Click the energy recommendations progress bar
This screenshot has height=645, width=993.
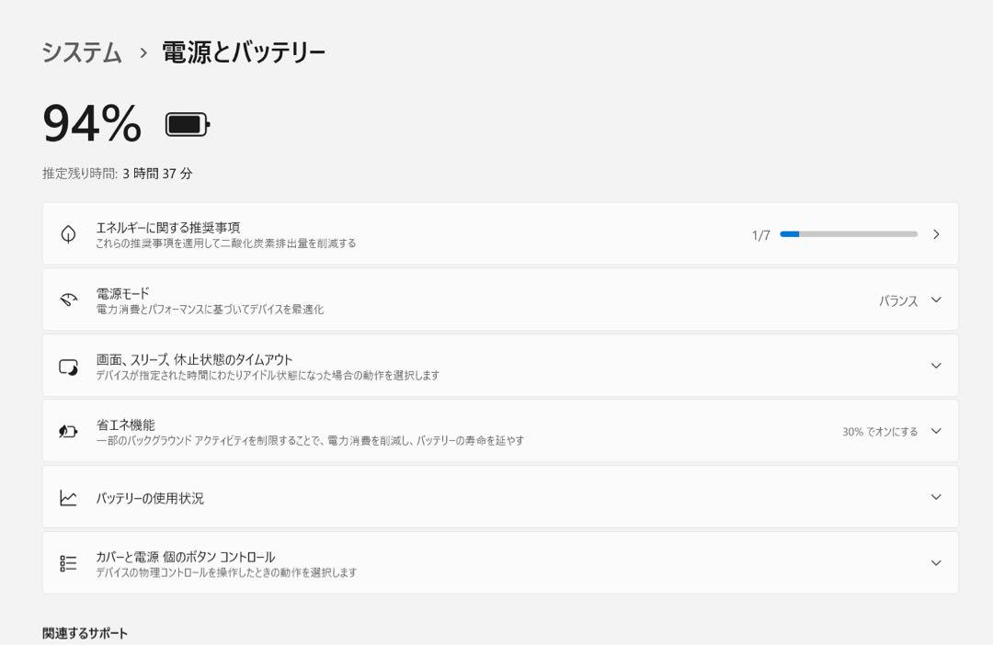point(849,234)
